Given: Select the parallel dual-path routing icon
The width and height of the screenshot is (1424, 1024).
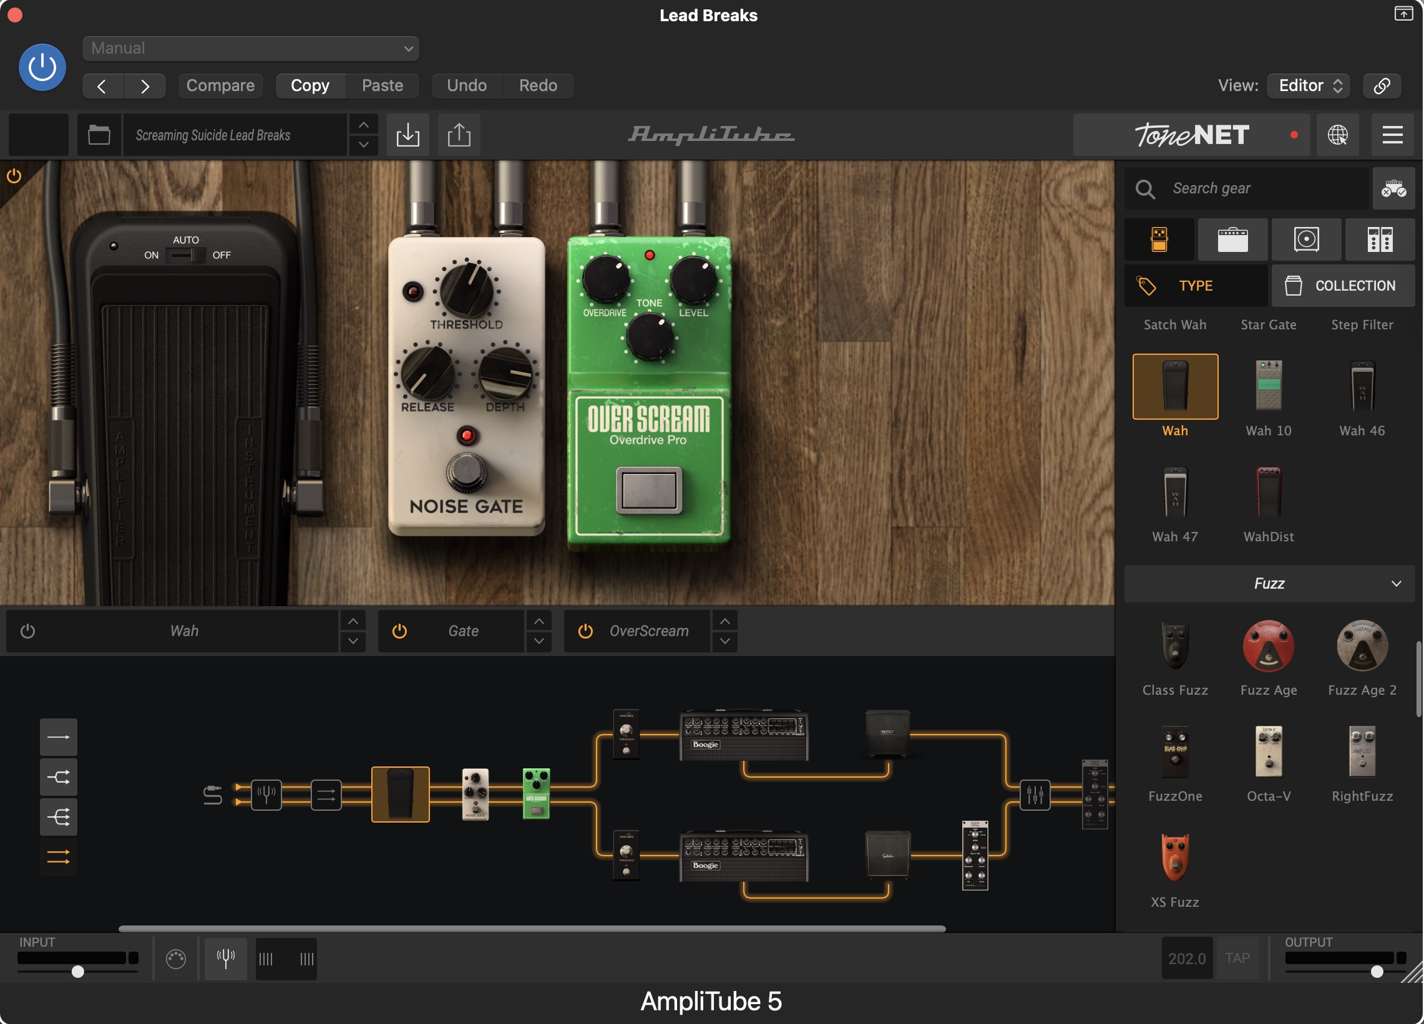Looking at the screenshot, I should click(59, 857).
